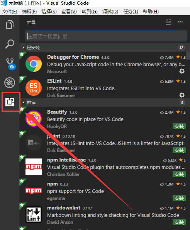Screen dimensions: 190x230
Task: Click the Debugger for Chrome logo
Action: coord(34,64)
